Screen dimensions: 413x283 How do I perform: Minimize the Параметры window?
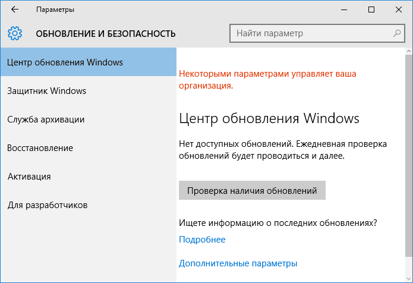344,10
